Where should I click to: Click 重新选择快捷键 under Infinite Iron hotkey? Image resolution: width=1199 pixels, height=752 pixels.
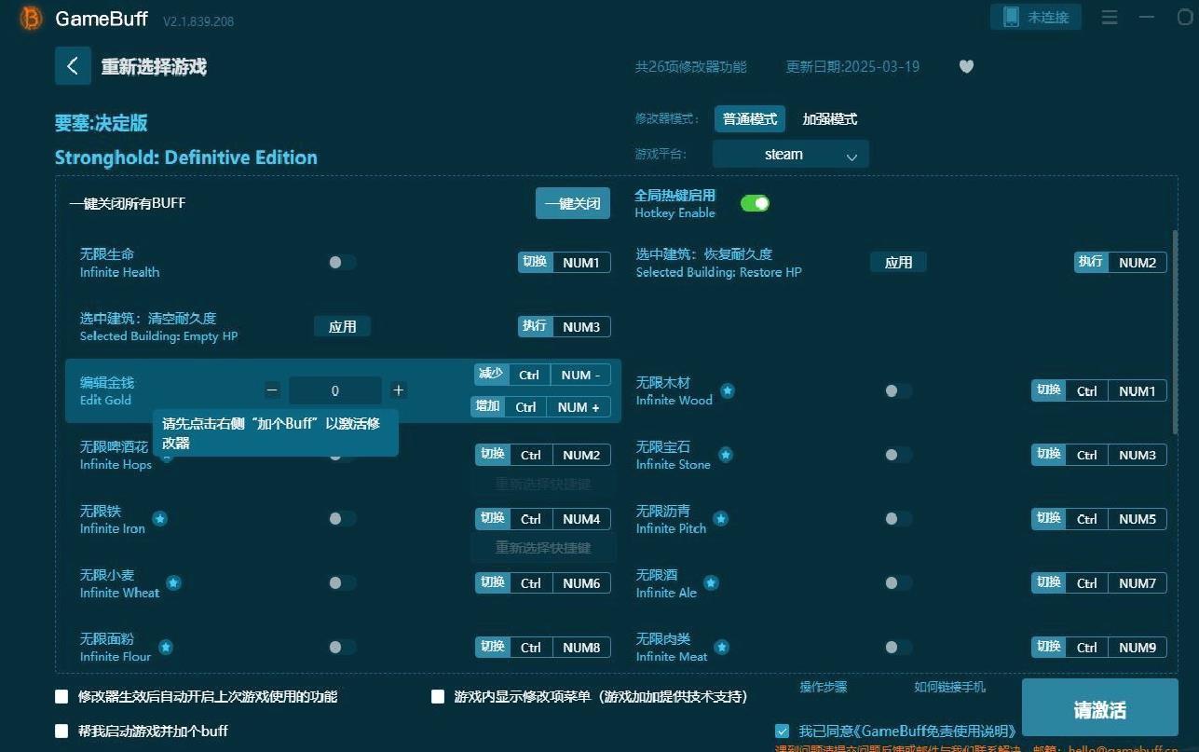tap(543, 547)
